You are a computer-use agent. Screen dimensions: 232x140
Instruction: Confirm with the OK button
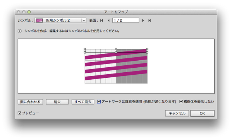click(202, 113)
